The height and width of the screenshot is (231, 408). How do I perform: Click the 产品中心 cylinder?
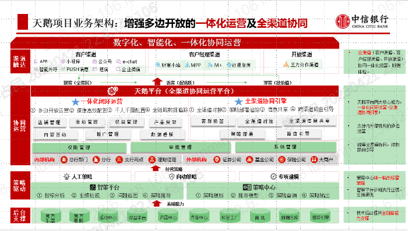[168, 216]
